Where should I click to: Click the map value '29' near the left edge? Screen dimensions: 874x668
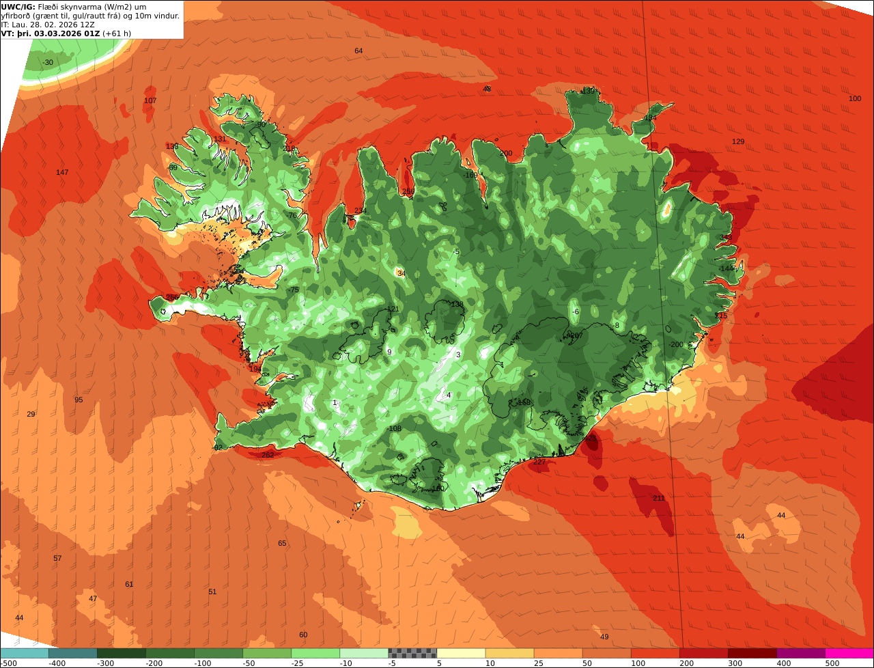click(x=31, y=415)
